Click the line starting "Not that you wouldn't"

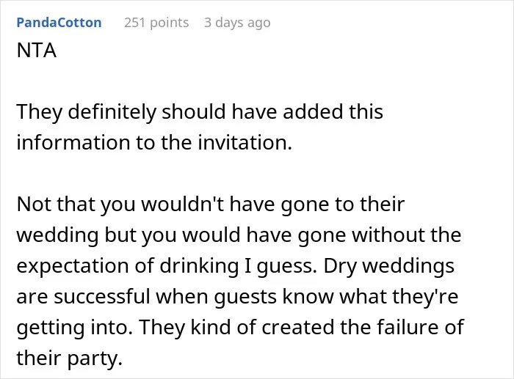[x=211, y=205]
